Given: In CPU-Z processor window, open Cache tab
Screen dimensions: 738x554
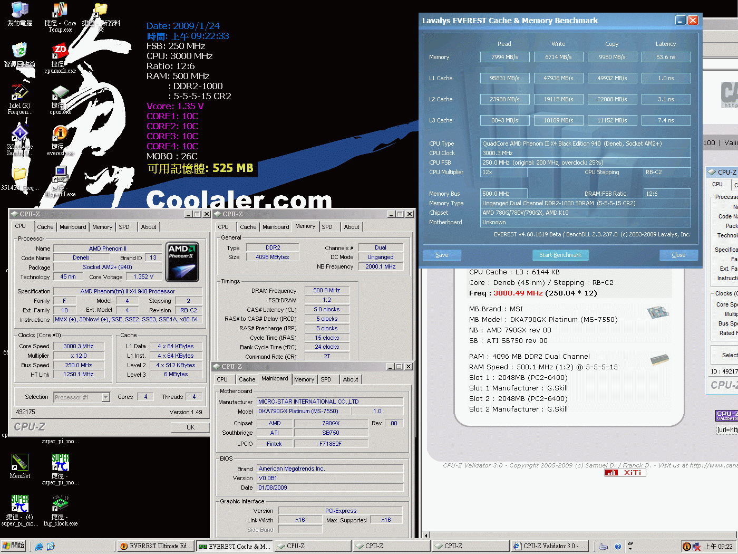Looking at the screenshot, I should coord(45,227).
